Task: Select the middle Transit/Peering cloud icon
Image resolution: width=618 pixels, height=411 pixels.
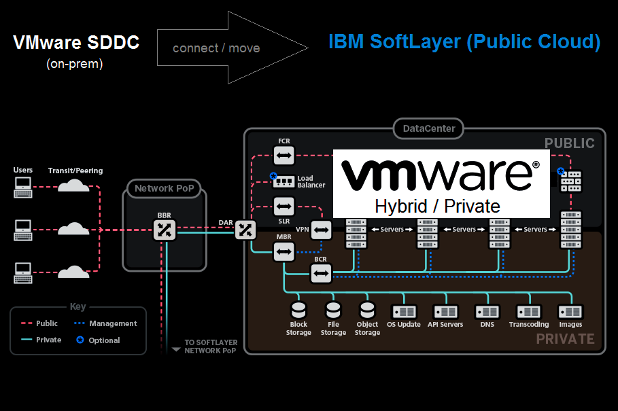Action: click(73, 228)
